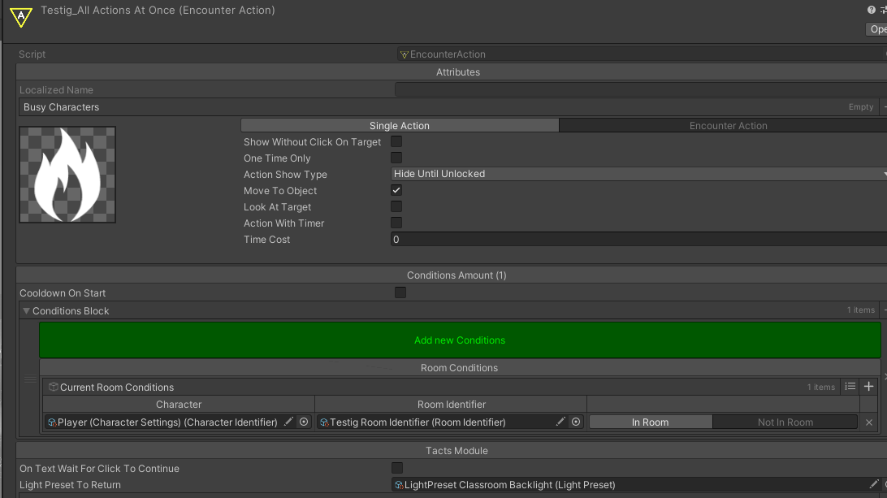
Task: Click the Attributes section header
Action: [x=457, y=71]
